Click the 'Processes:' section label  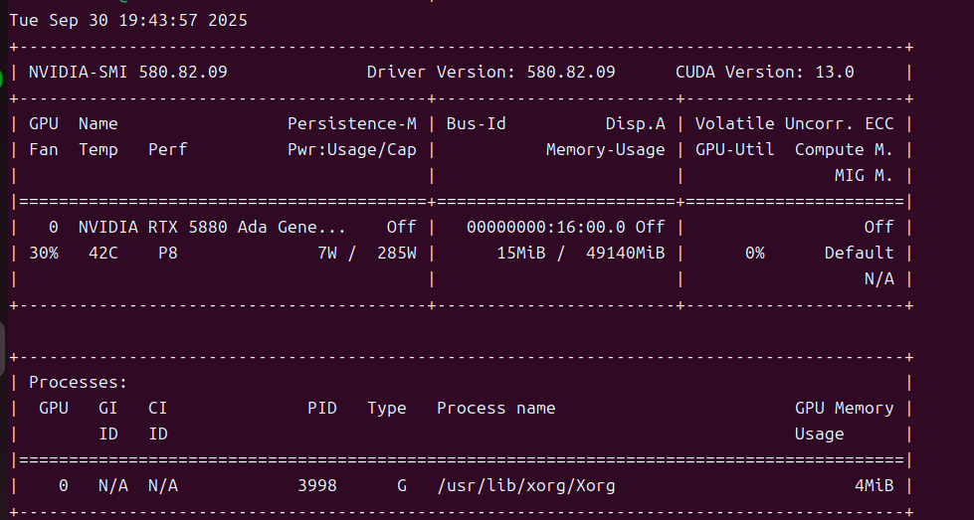79,382
